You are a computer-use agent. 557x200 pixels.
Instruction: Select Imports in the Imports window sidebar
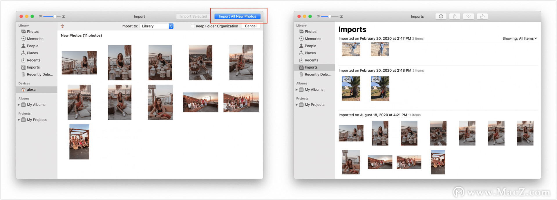(x=314, y=67)
